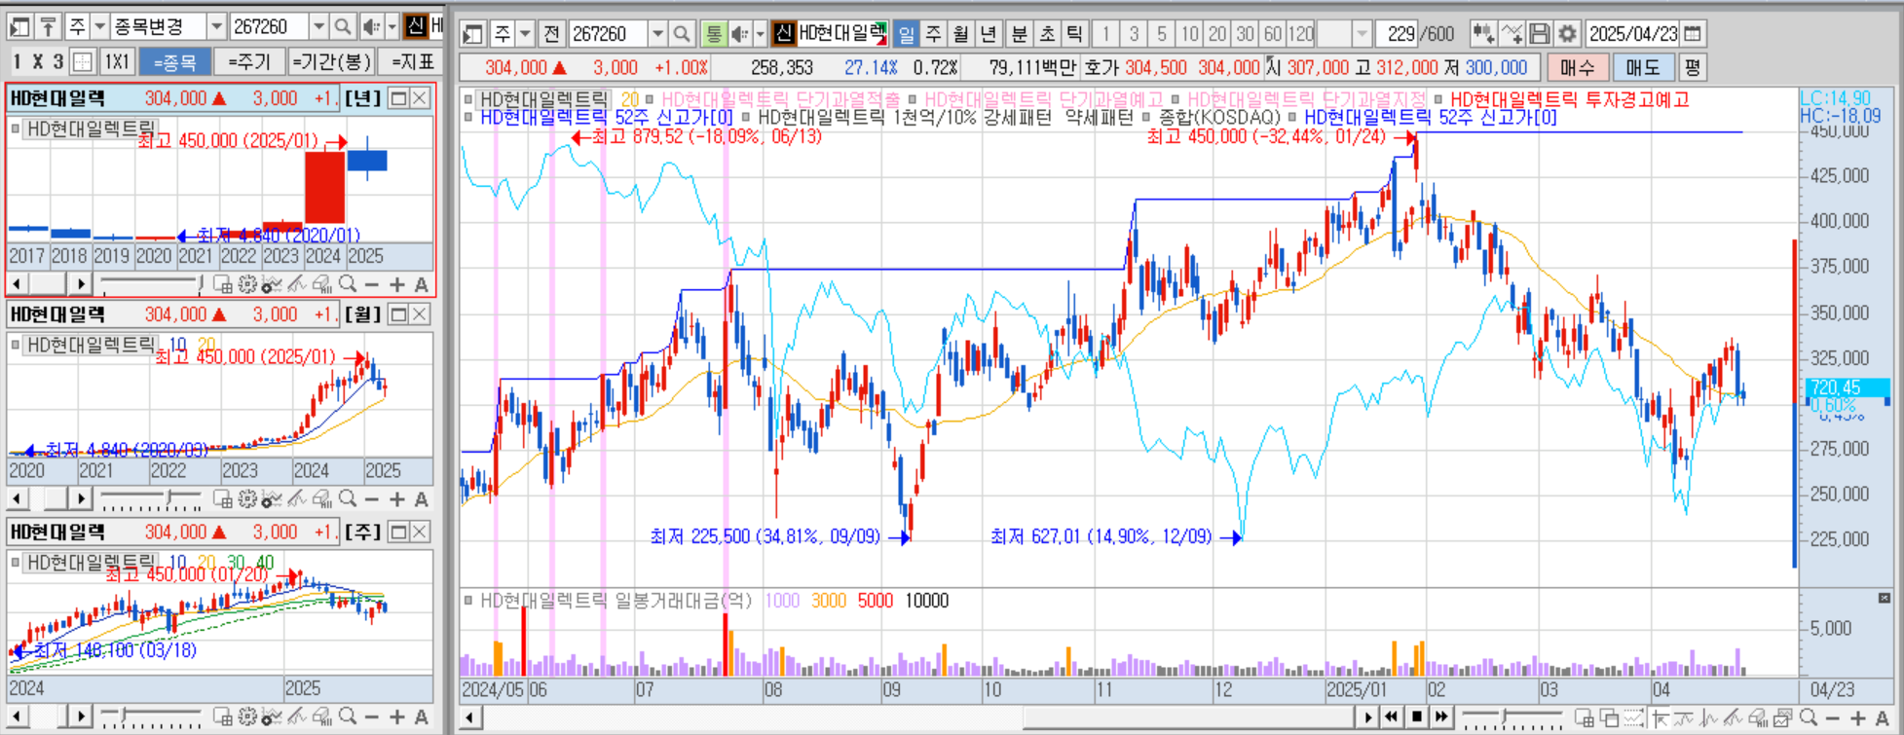This screenshot has height=735, width=1904.
Task: Open the calendar date picker icon
Action: [x=1694, y=34]
